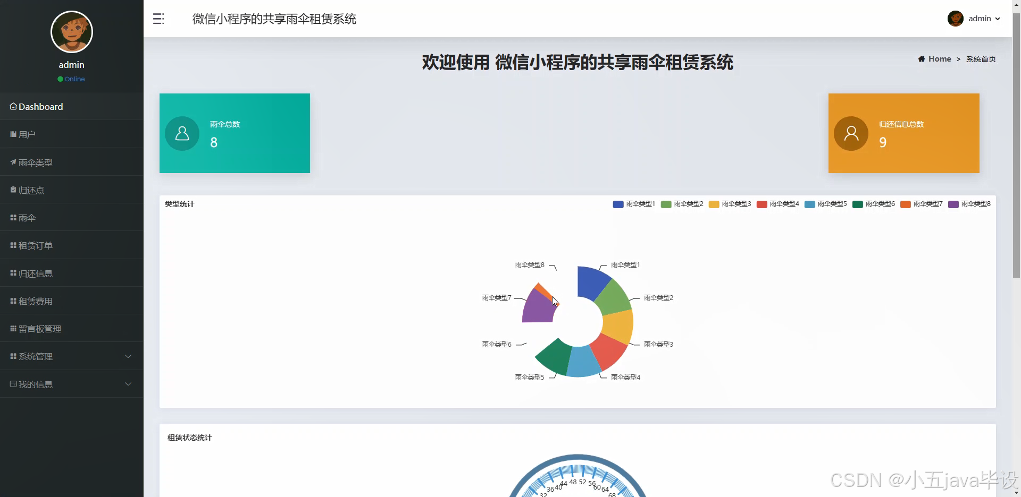
Task: Expand the 系统管理 chevron arrow
Action: point(128,356)
